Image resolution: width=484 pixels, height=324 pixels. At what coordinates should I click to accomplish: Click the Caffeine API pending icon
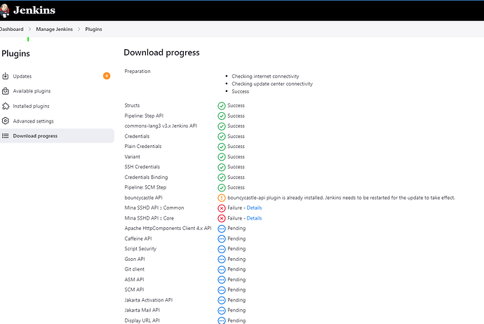click(x=222, y=239)
